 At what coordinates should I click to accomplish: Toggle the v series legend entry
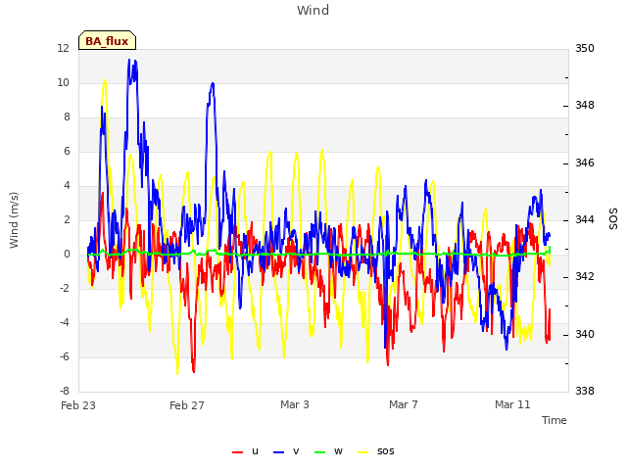pos(286,451)
